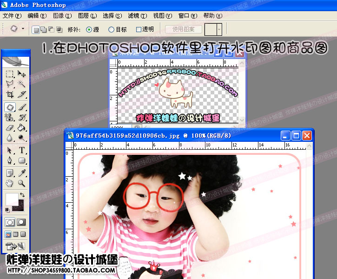
Task: Select 源 (Source) radio button
Action: point(89,29)
